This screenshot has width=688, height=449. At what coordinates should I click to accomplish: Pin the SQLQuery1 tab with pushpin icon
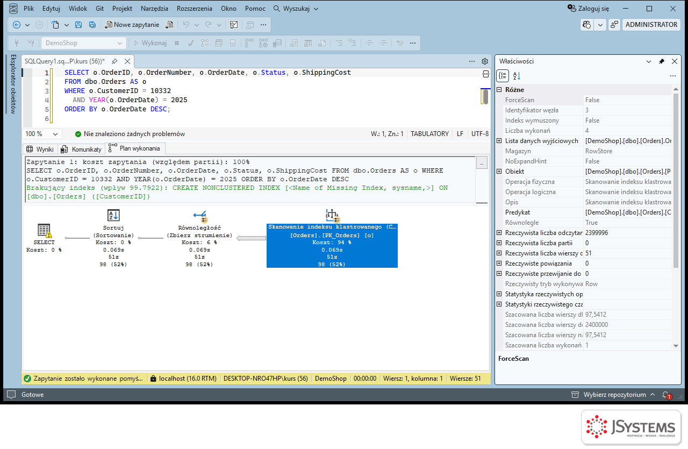[114, 61]
